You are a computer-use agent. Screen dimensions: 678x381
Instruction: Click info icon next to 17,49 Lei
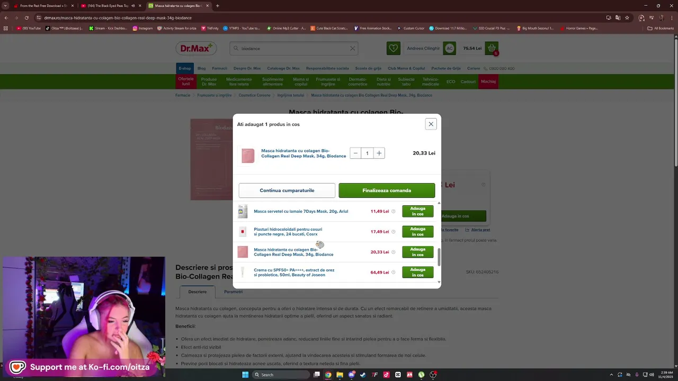pos(393,232)
